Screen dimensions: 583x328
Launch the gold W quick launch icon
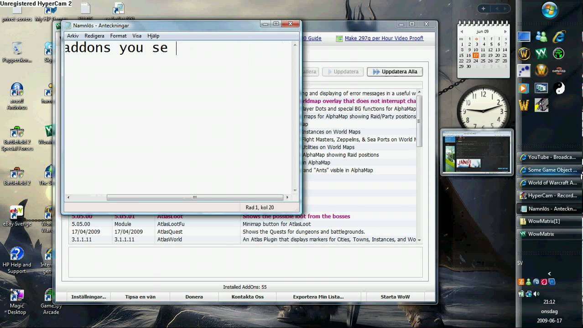(524, 105)
